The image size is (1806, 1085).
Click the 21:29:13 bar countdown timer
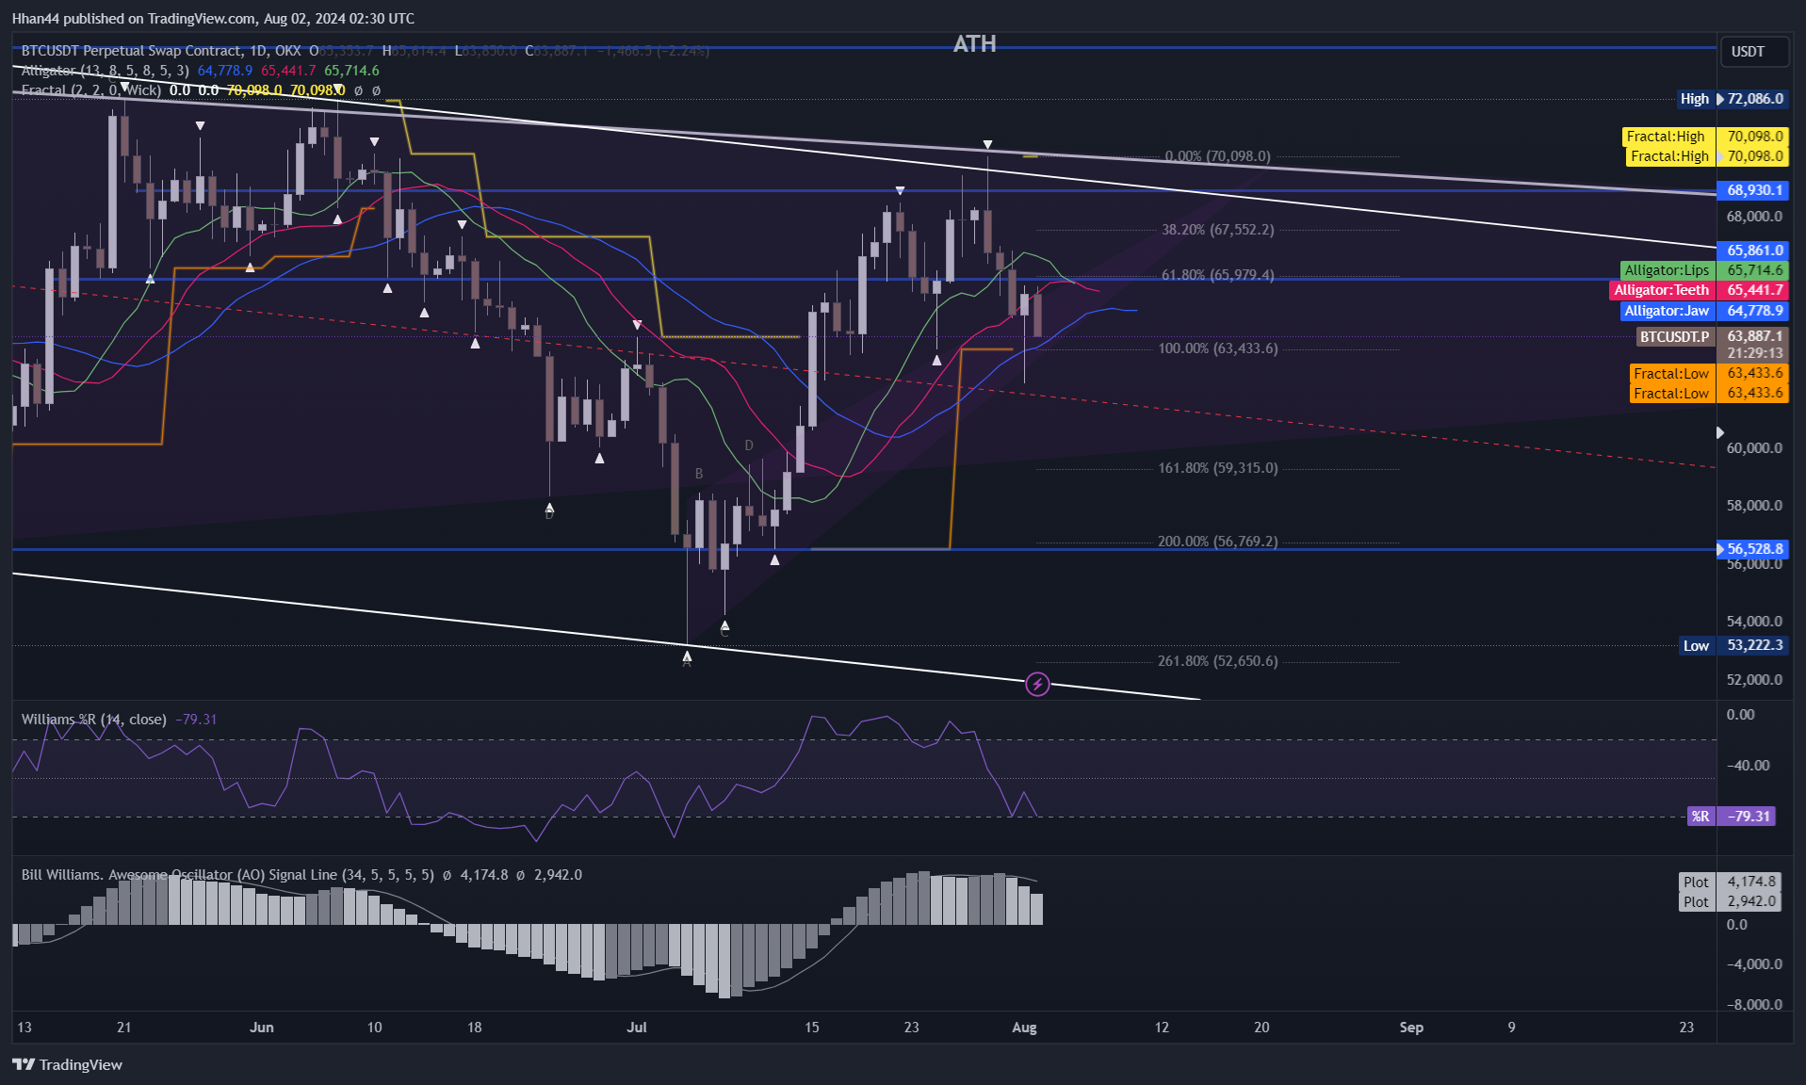tap(1754, 353)
